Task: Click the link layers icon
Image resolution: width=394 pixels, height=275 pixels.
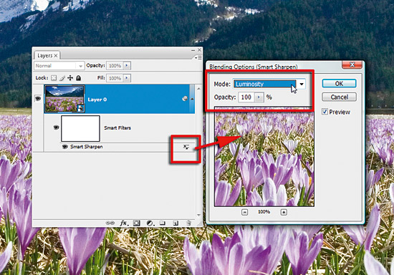Action: 110,223
